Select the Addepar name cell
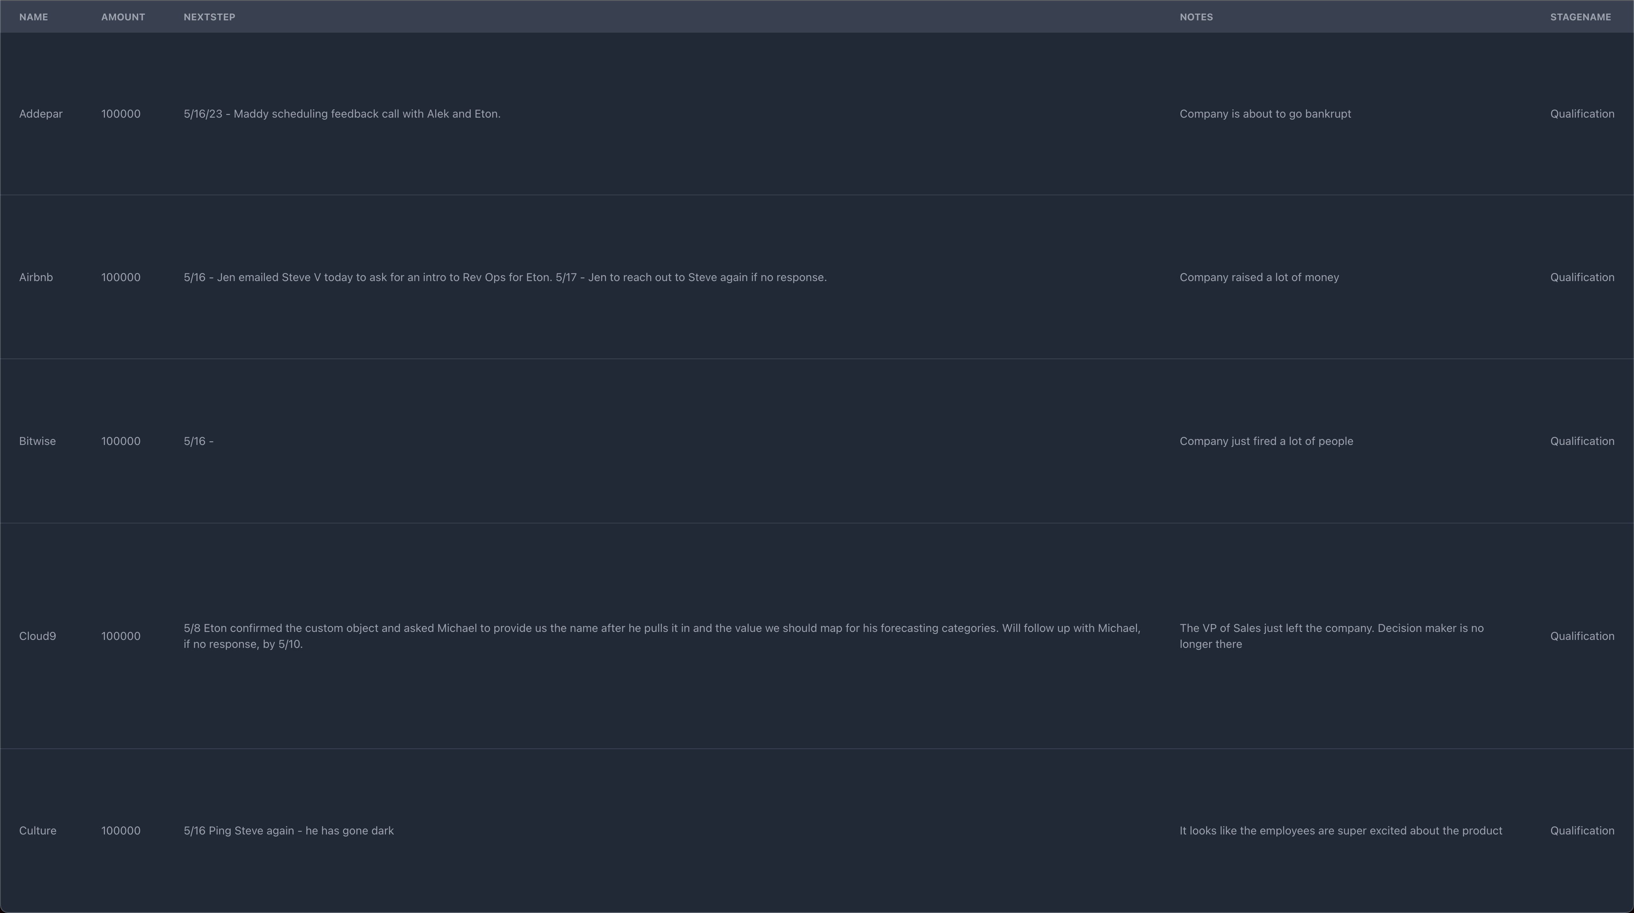This screenshot has width=1634, height=913. (x=41, y=114)
